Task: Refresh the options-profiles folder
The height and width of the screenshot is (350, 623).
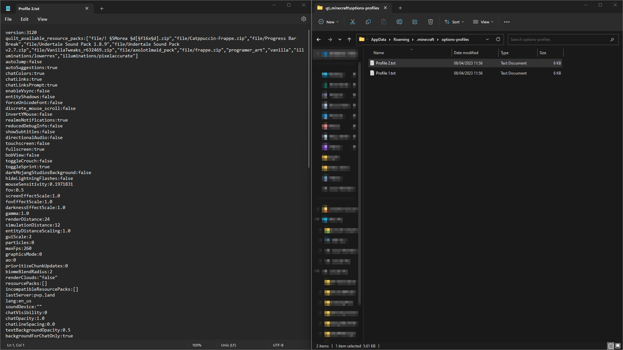Action: [x=498, y=40]
